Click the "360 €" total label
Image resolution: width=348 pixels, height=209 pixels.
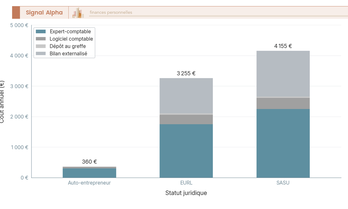tap(89, 162)
